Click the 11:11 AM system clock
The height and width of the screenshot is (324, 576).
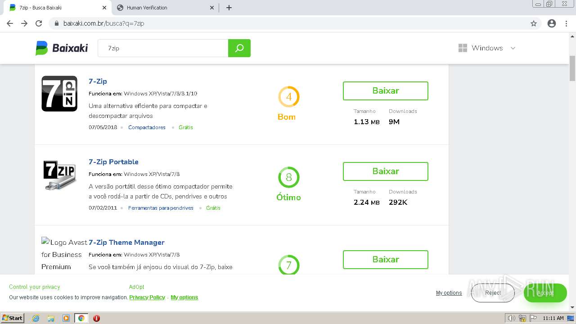pos(553,318)
